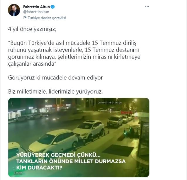Open the three-dot more options menu
Image resolution: width=187 pixels, height=180 pixels.
[x=147, y=7]
